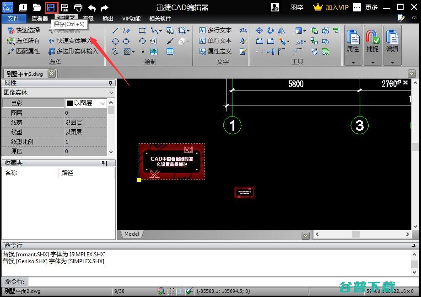Screen dimensions: 421x297
Task: Expand the trim tool dropdown arrow
Action: [x=305, y=41]
